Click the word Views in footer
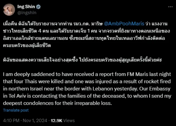Image resolution: width=176 pixels, height=126 pixels. pos(69,121)
